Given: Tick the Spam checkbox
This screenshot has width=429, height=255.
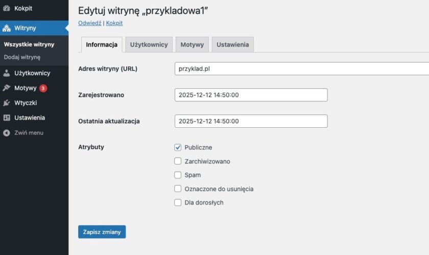Looking at the screenshot, I should point(178,175).
